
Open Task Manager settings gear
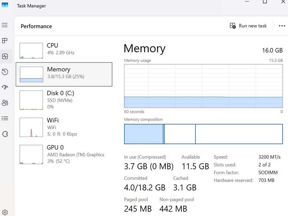pyautogui.click(x=5, y=212)
